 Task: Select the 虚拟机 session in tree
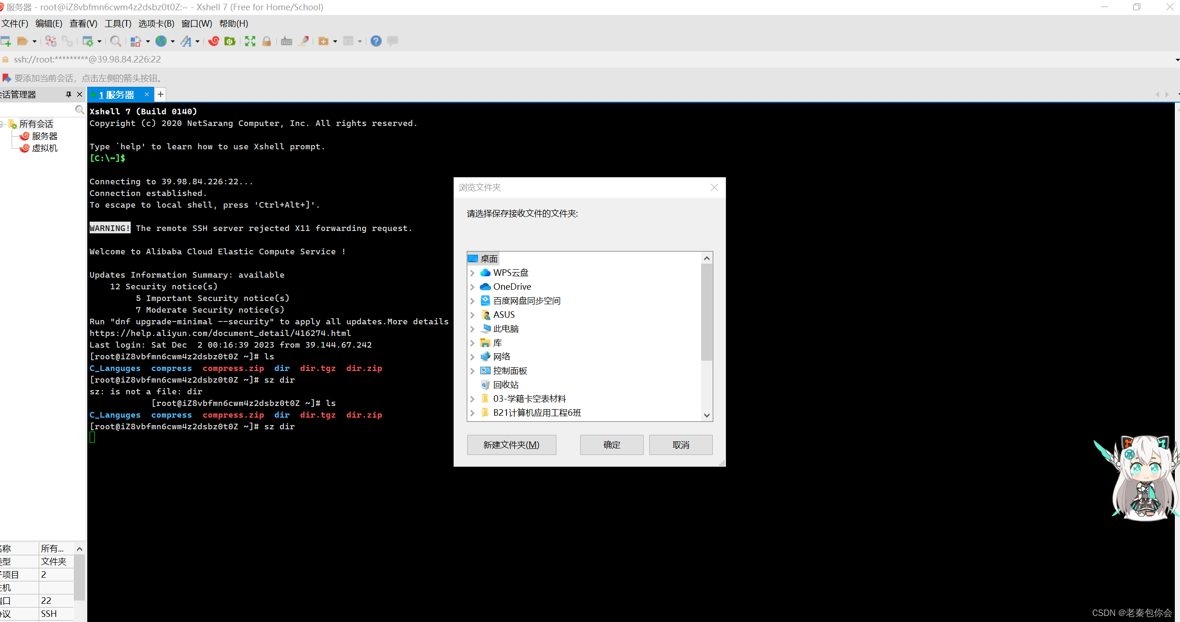tap(44, 148)
